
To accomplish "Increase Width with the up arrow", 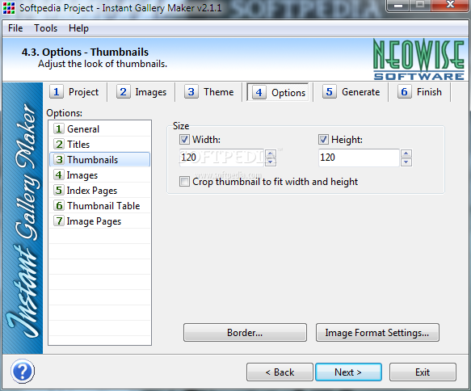I will (x=271, y=153).
